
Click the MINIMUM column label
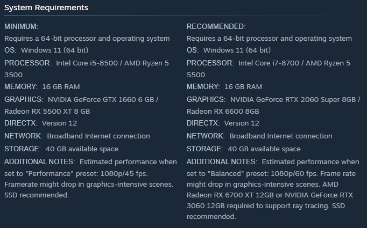tap(22, 26)
